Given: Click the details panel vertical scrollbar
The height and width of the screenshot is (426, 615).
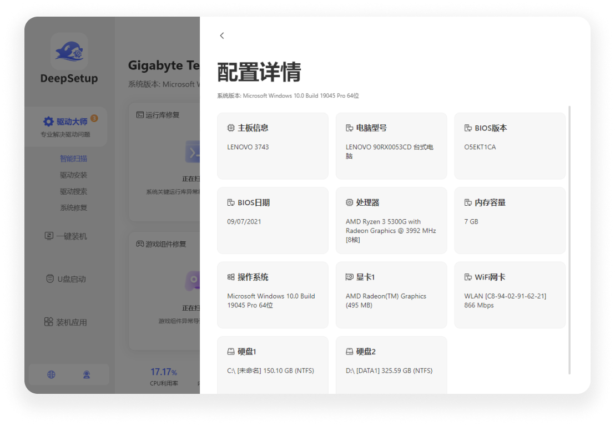Looking at the screenshot, I should coord(569,239).
